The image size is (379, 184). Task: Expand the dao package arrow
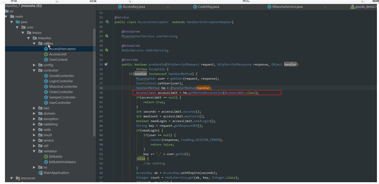[34, 108]
